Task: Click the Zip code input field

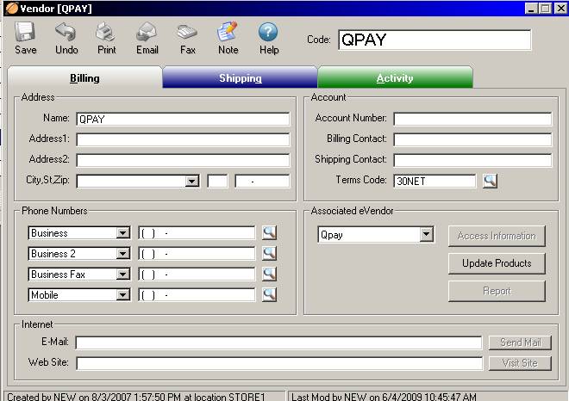Action: [262, 181]
